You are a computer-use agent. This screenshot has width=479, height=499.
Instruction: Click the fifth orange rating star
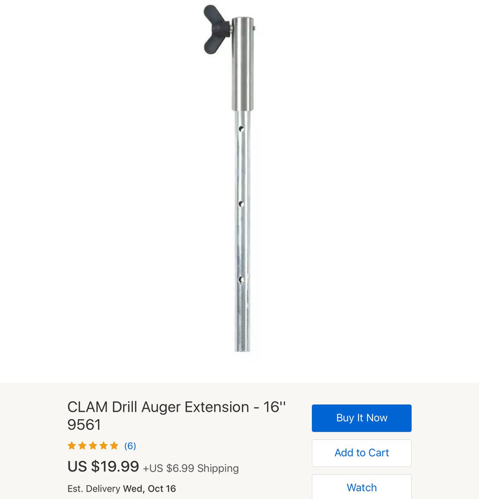pyautogui.click(x=114, y=445)
